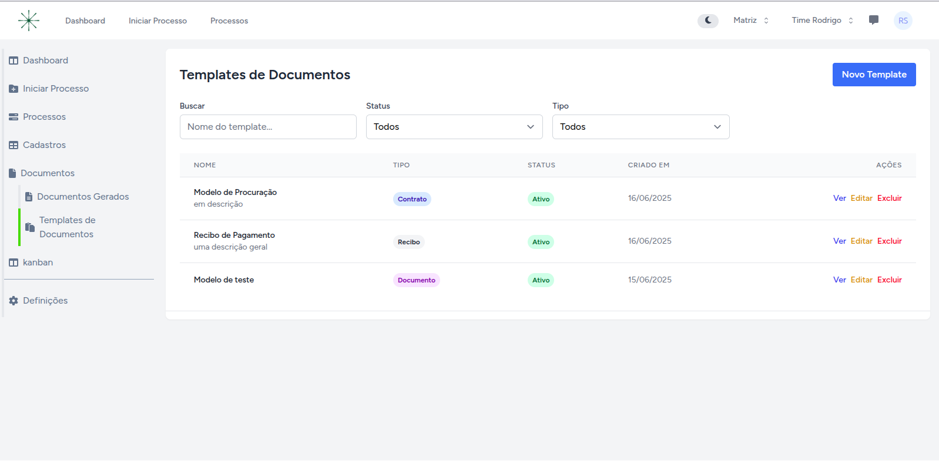Screen dimensions: 939x461
Task: Click the star logo in header
Action: pos(28,21)
